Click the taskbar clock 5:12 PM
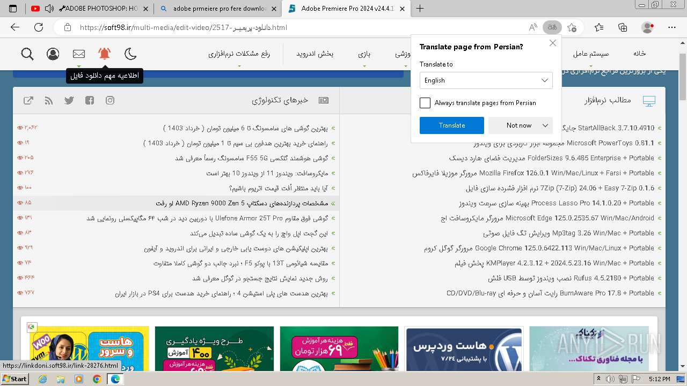The height and width of the screenshot is (386, 687). [x=660, y=379]
